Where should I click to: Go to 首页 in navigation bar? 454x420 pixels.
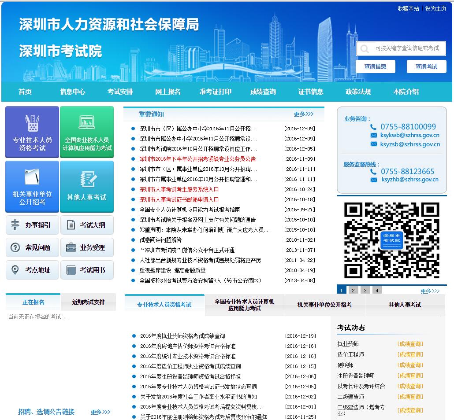pyautogui.click(x=25, y=92)
